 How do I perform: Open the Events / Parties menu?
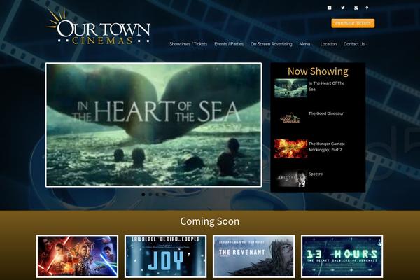[229, 44]
